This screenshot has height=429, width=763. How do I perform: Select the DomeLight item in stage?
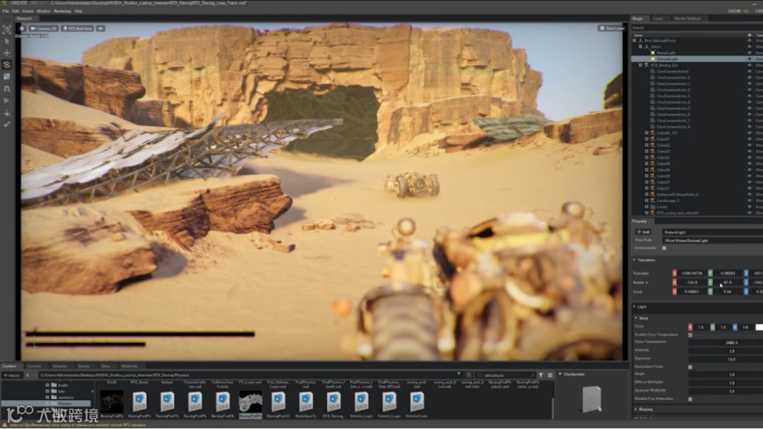coord(666,53)
